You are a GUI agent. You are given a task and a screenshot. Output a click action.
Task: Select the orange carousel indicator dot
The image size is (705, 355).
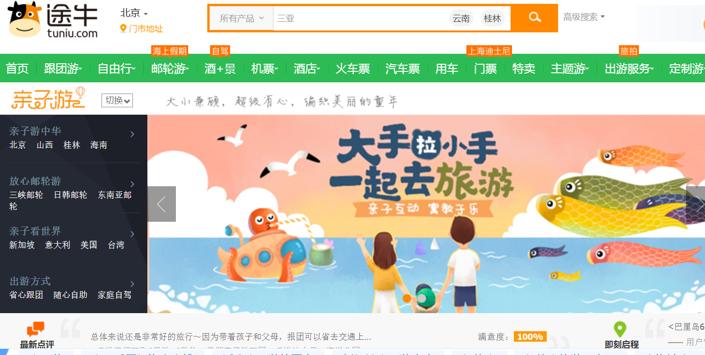(407, 298)
